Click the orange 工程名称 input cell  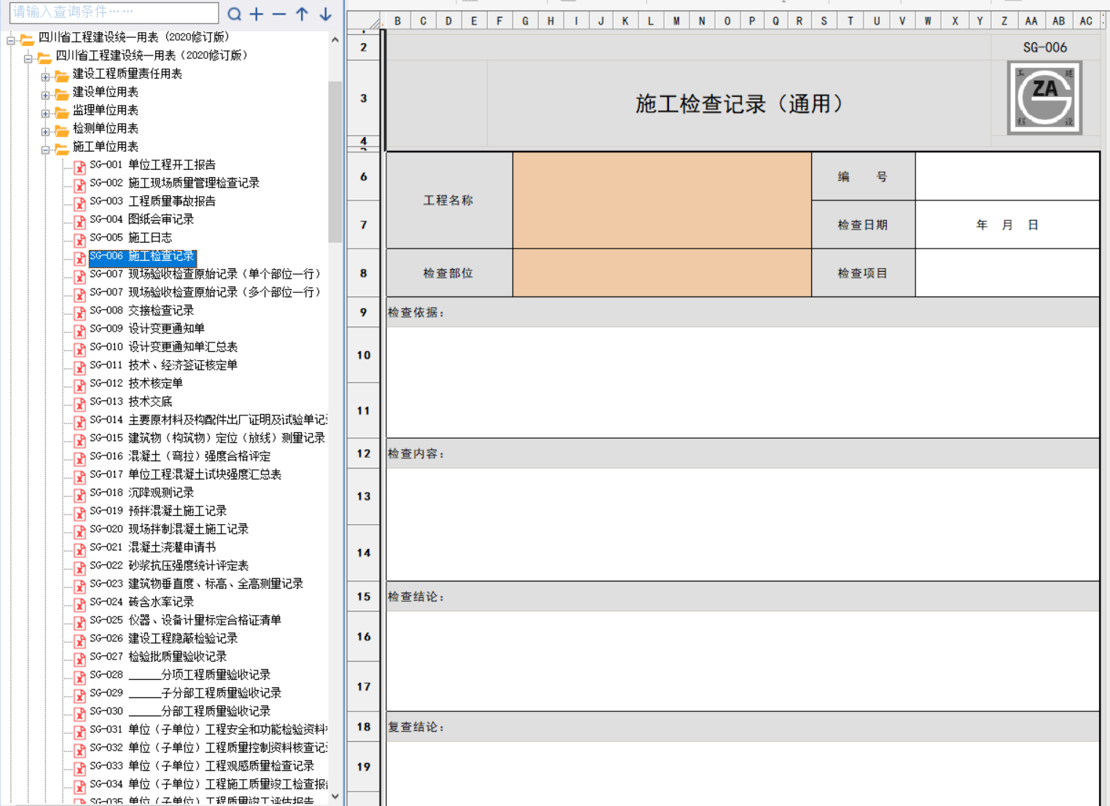click(x=662, y=200)
